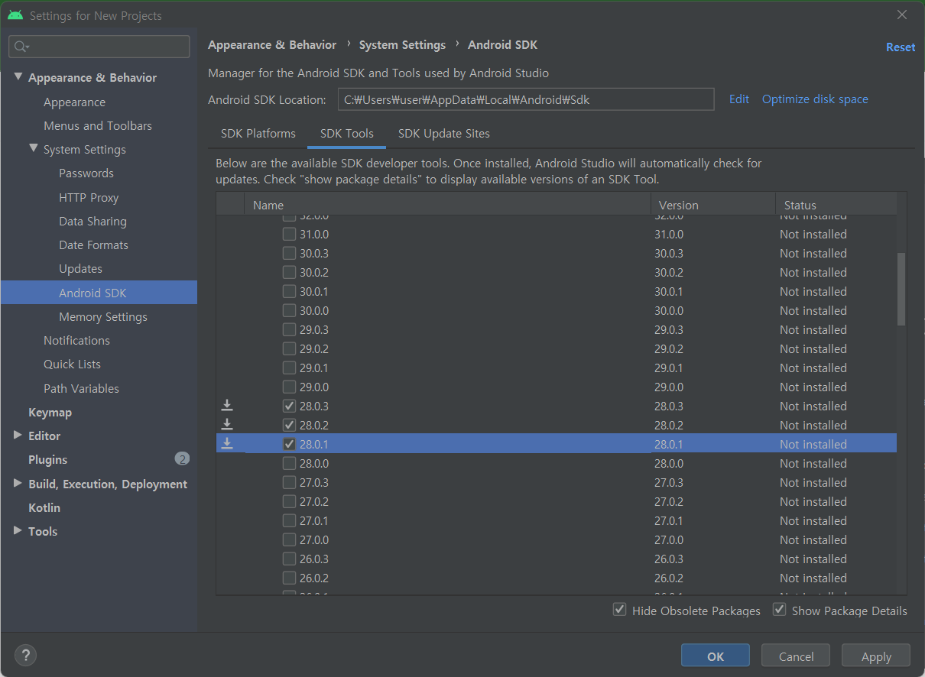Sort by the Status column header
Screen dimensions: 925x677
pos(836,205)
